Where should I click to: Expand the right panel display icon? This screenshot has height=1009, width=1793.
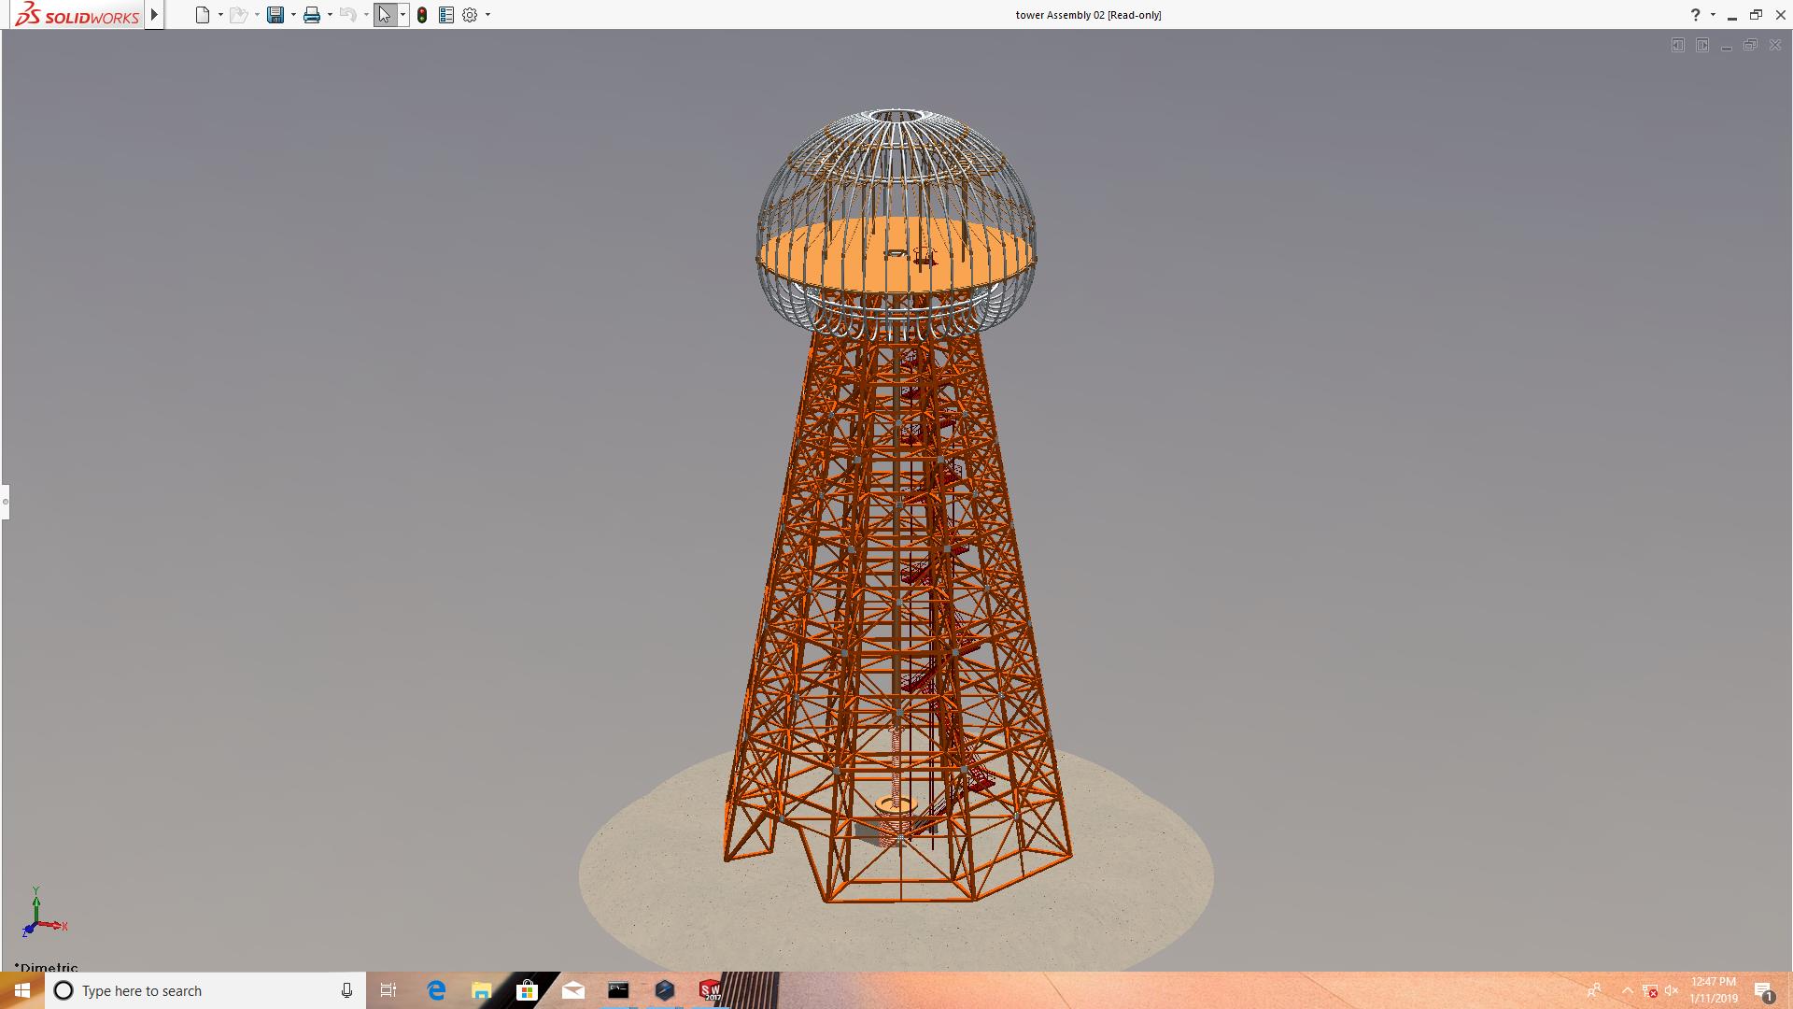1702,45
